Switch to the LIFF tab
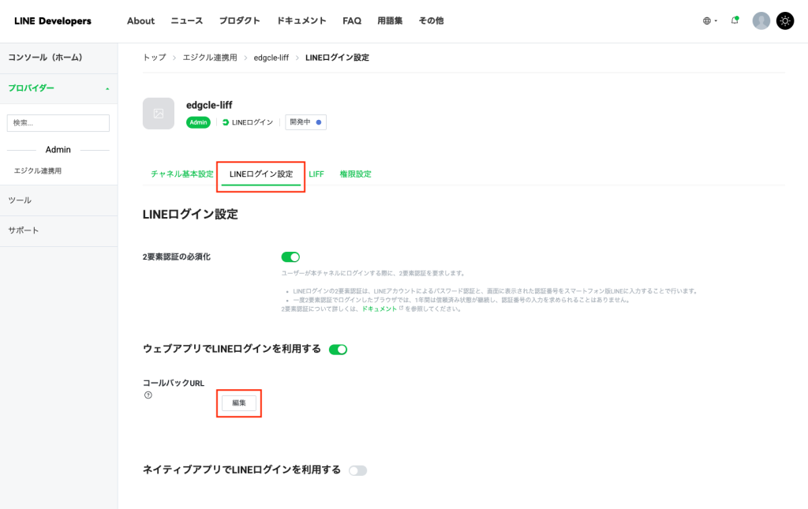Screen dimensions: 808x509 pos(316,174)
